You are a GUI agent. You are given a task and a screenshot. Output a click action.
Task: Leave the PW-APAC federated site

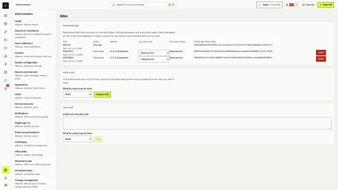tap(321, 53)
